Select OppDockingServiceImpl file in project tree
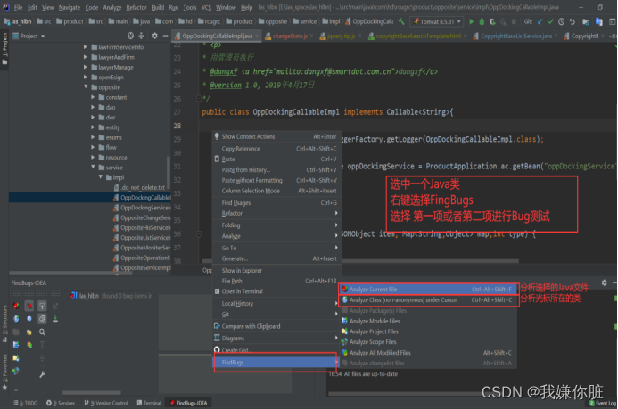The image size is (618, 409). [143, 208]
